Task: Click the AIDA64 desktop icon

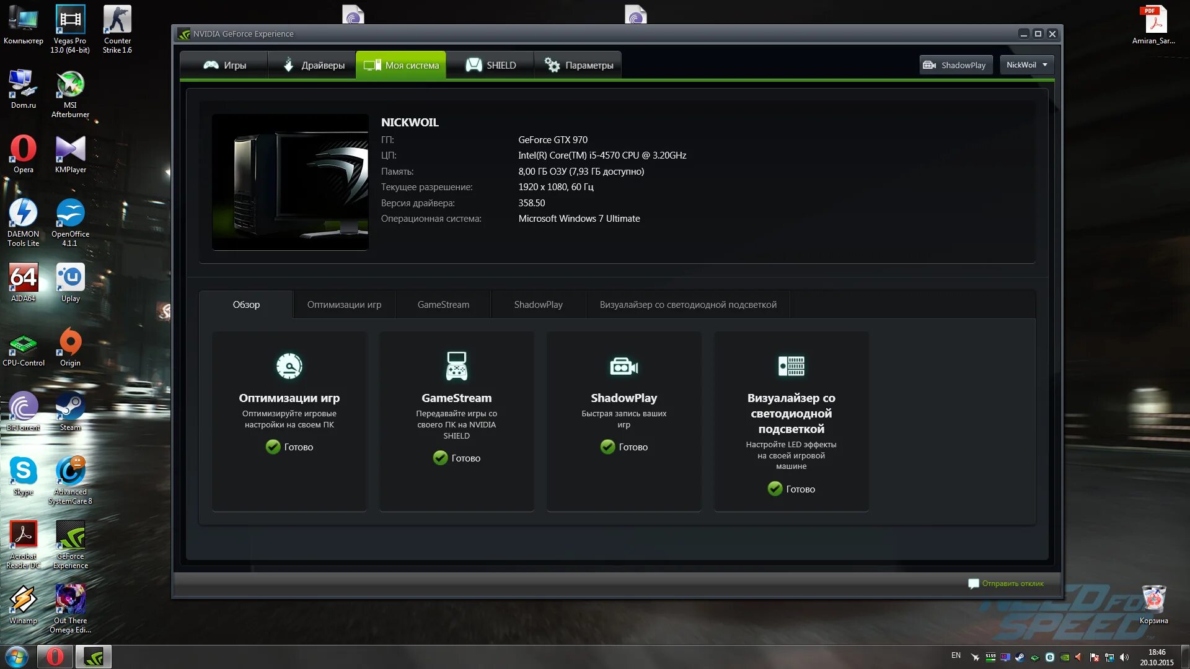Action: tap(24, 282)
